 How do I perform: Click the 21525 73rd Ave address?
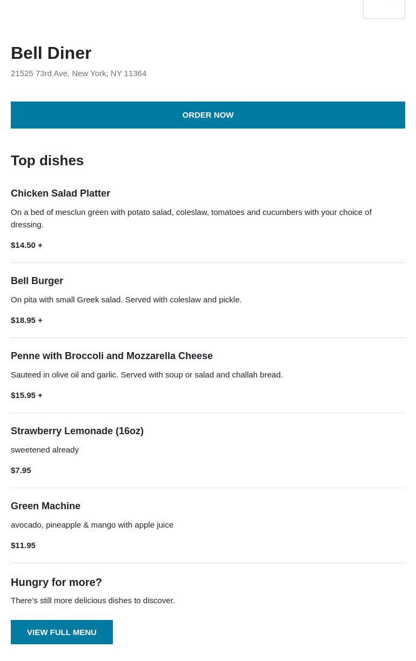(x=78, y=73)
